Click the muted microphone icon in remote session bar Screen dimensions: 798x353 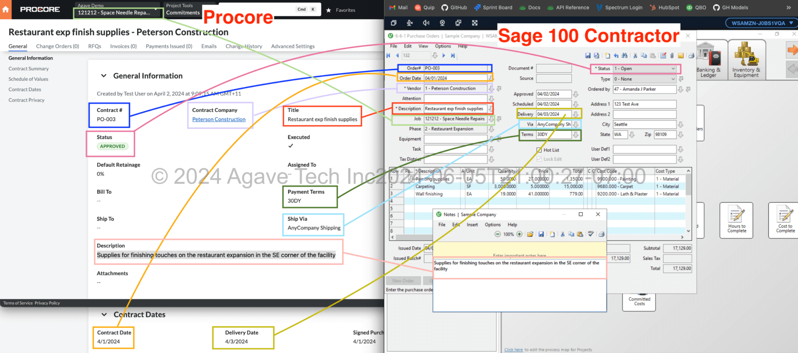[410, 23]
